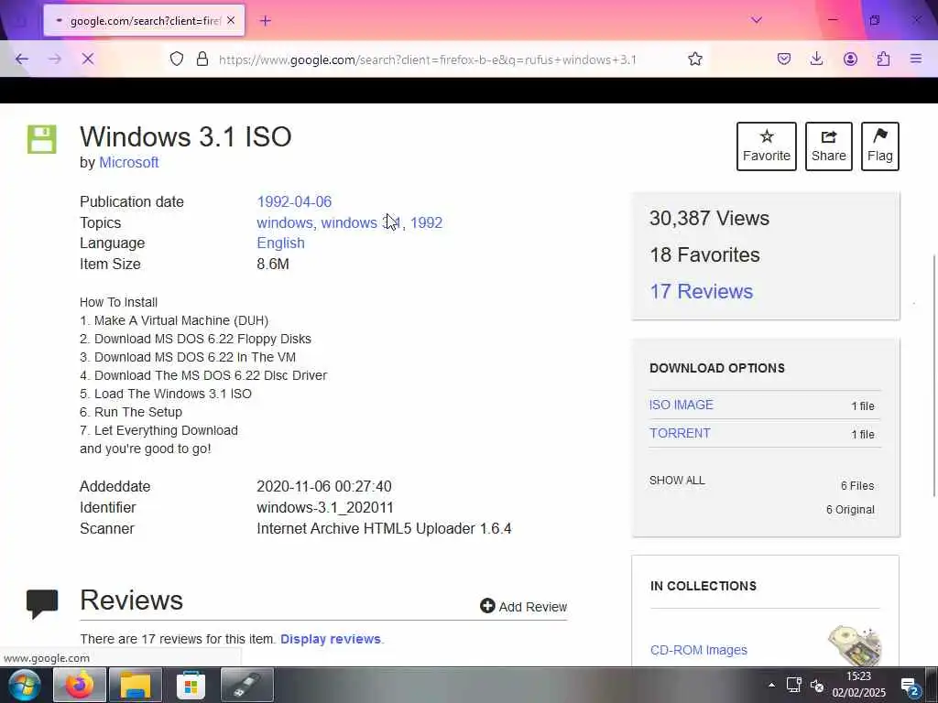Favorite this Windows 3.1 ISO item

pos(767,146)
